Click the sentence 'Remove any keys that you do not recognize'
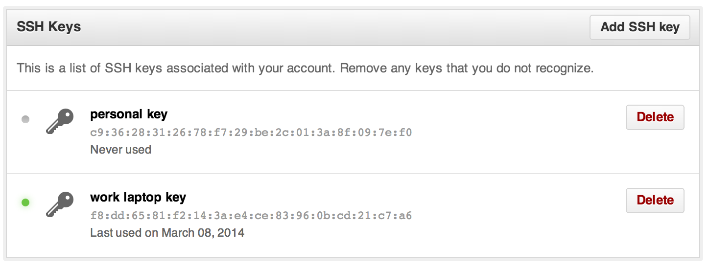This screenshot has height=269, width=709. click(x=467, y=68)
